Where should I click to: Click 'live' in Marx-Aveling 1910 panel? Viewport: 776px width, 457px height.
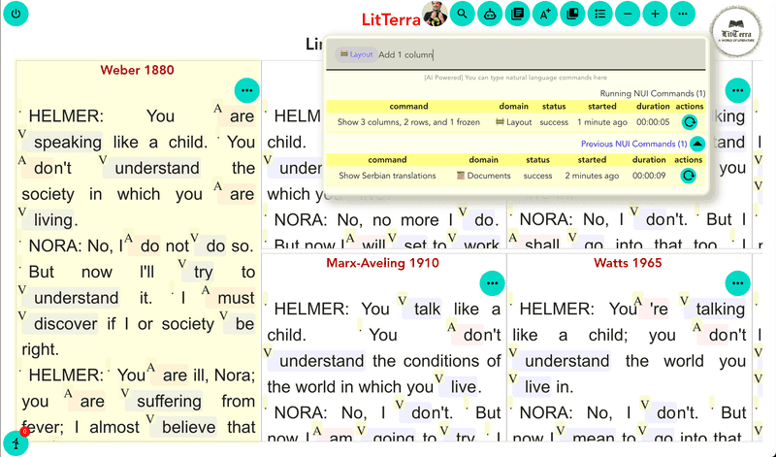pyautogui.click(x=464, y=387)
